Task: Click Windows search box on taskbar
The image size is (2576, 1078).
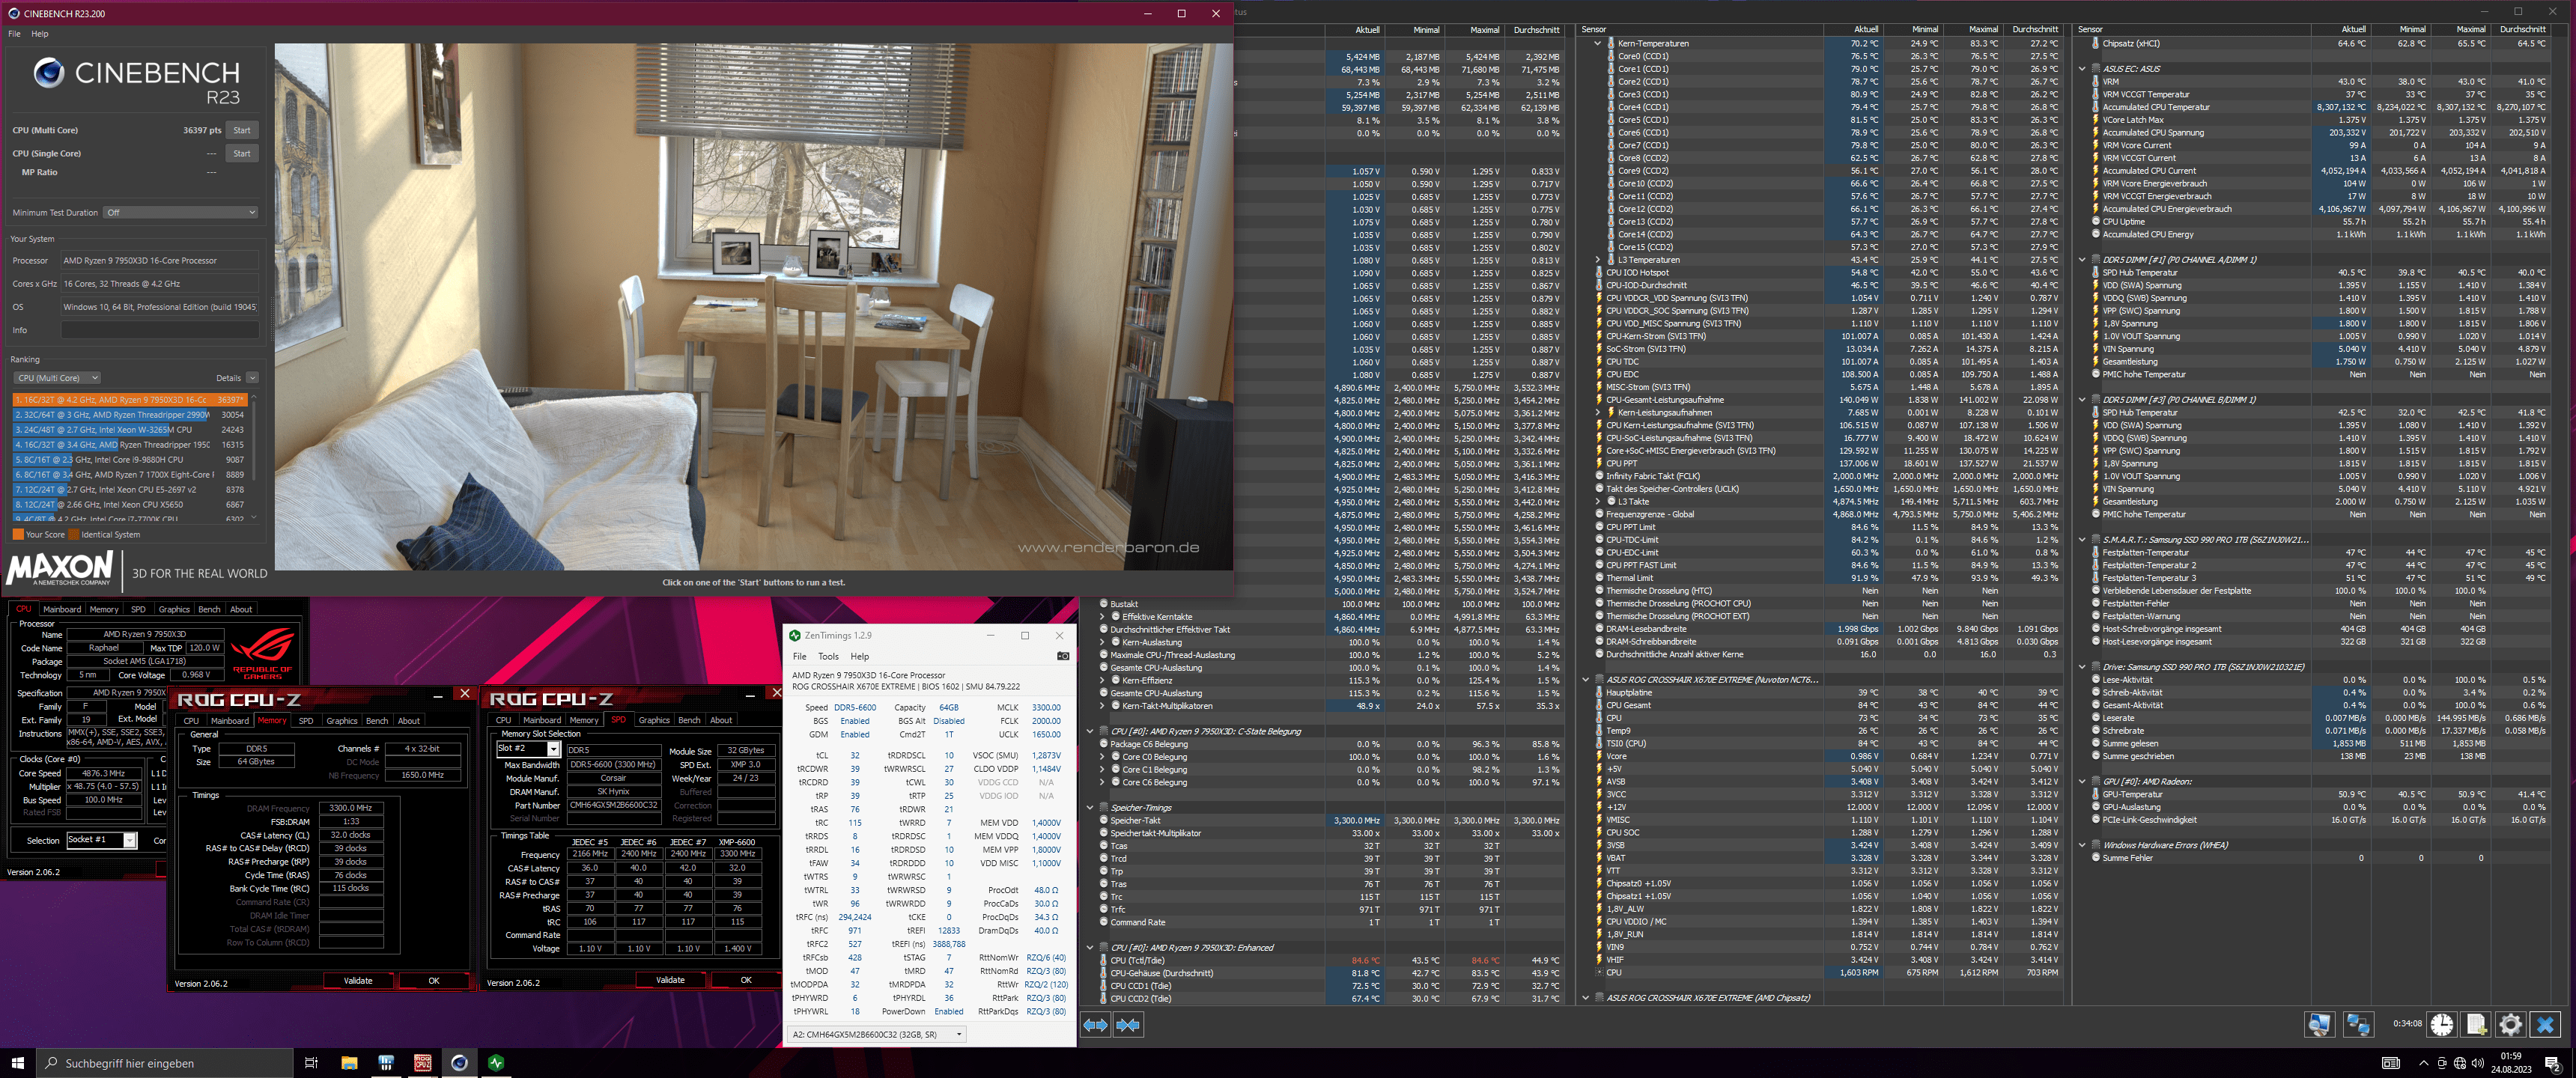Action: click(165, 1063)
